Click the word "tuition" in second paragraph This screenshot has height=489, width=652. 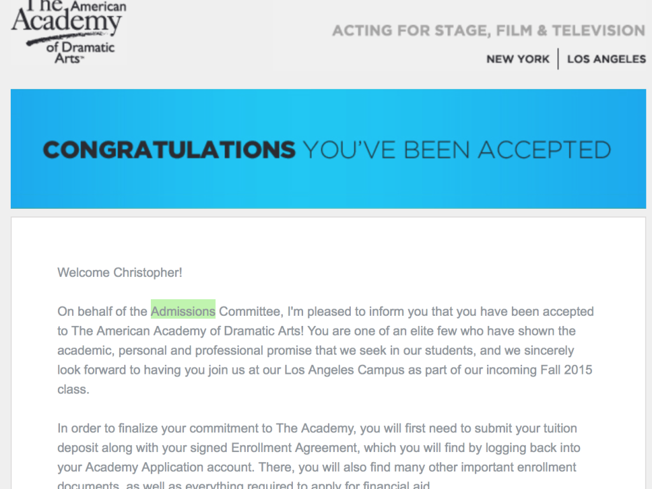558,429
